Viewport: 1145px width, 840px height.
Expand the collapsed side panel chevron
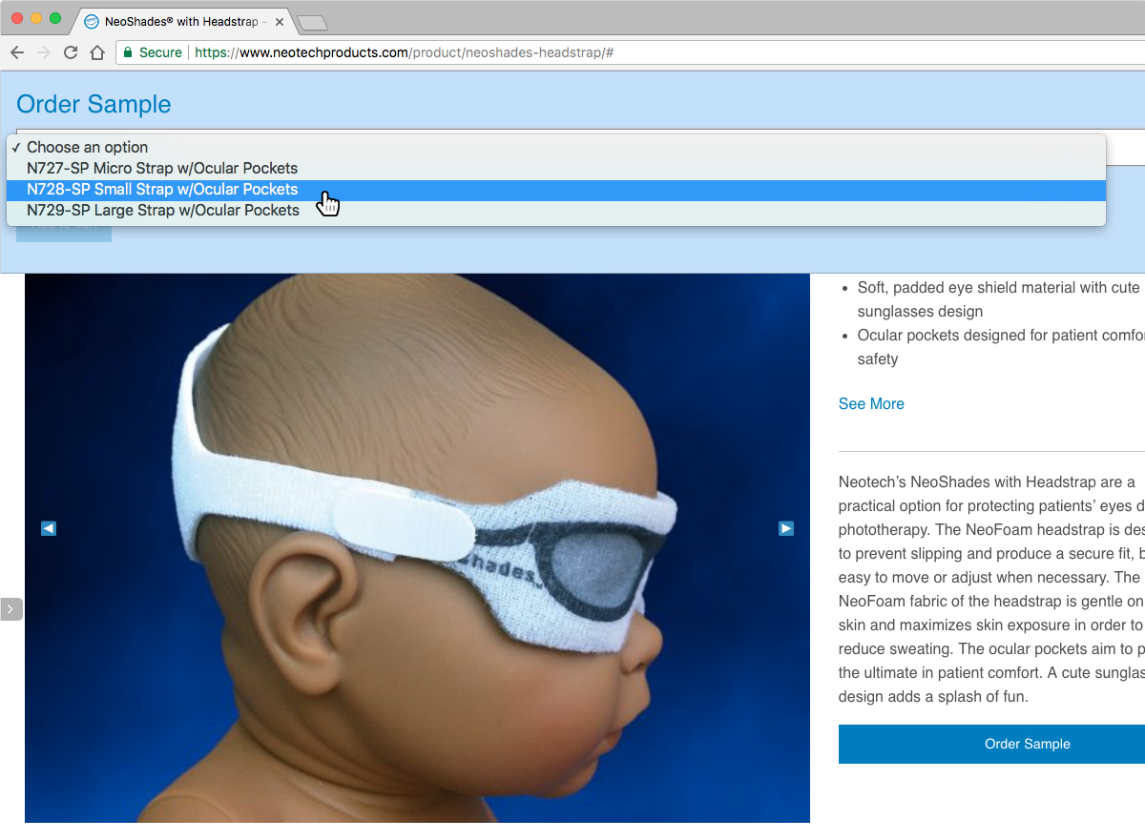pyautogui.click(x=10, y=608)
